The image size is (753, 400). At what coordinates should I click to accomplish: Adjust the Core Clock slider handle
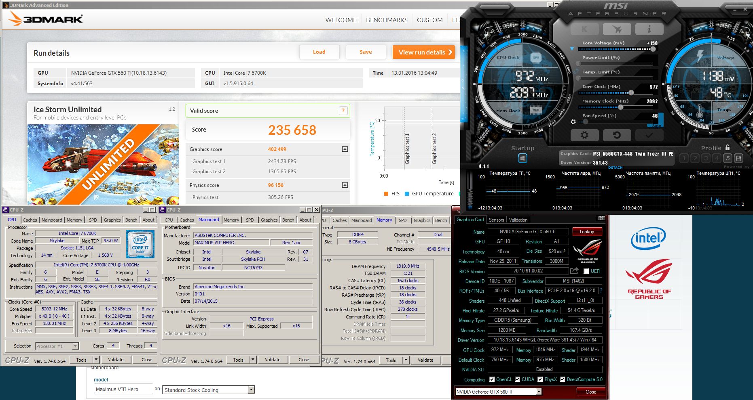pos(631,93)
